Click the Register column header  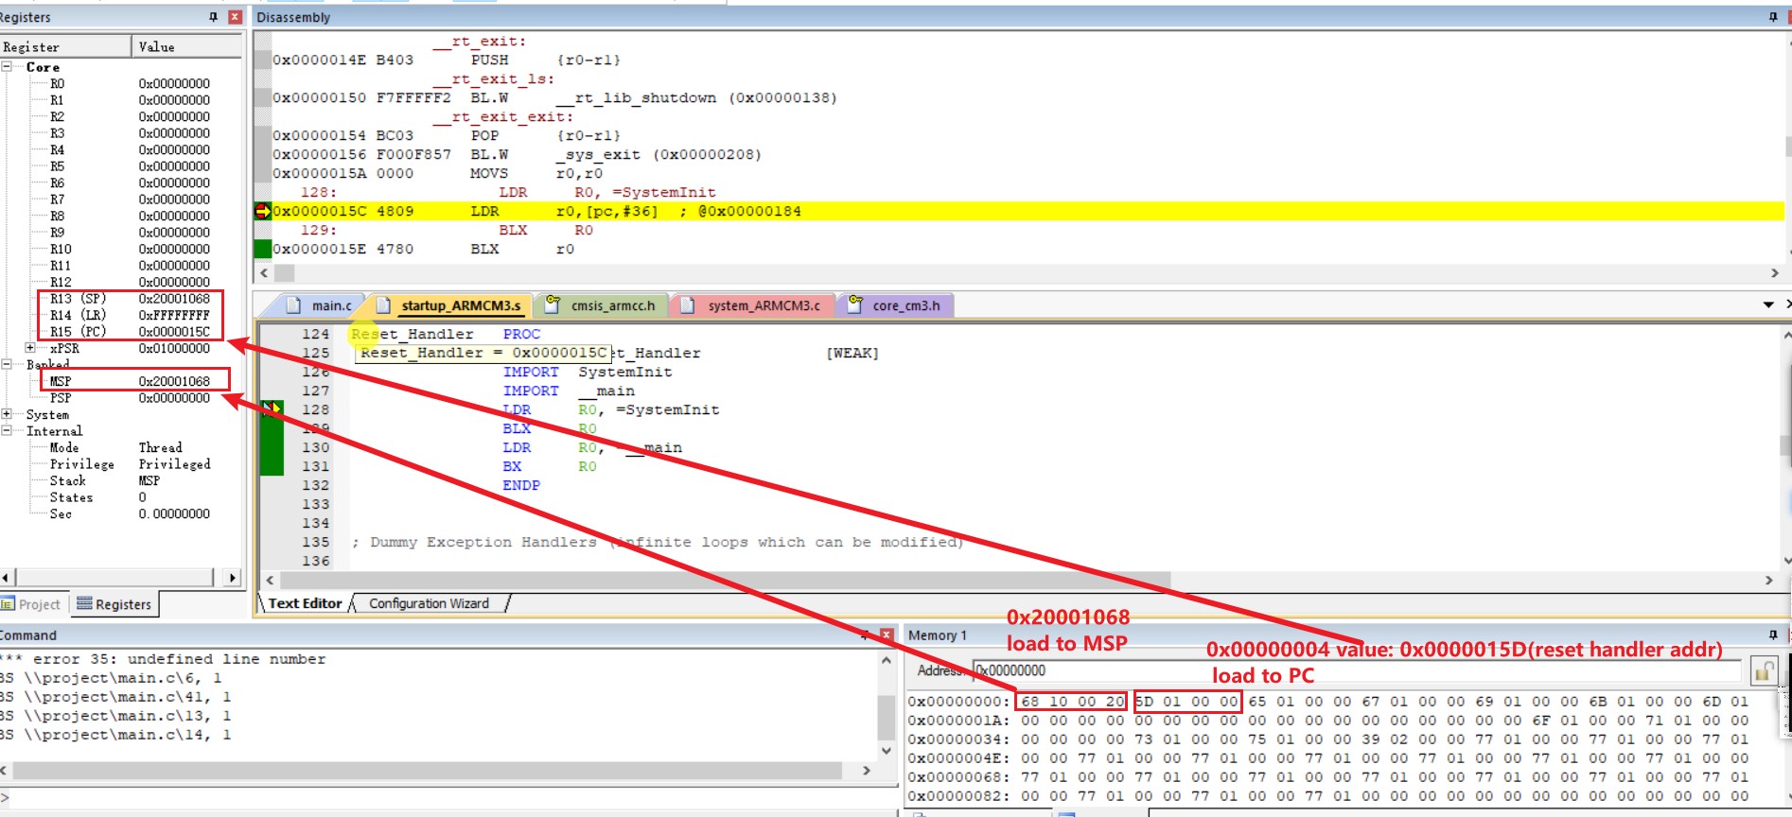point(65,46)
